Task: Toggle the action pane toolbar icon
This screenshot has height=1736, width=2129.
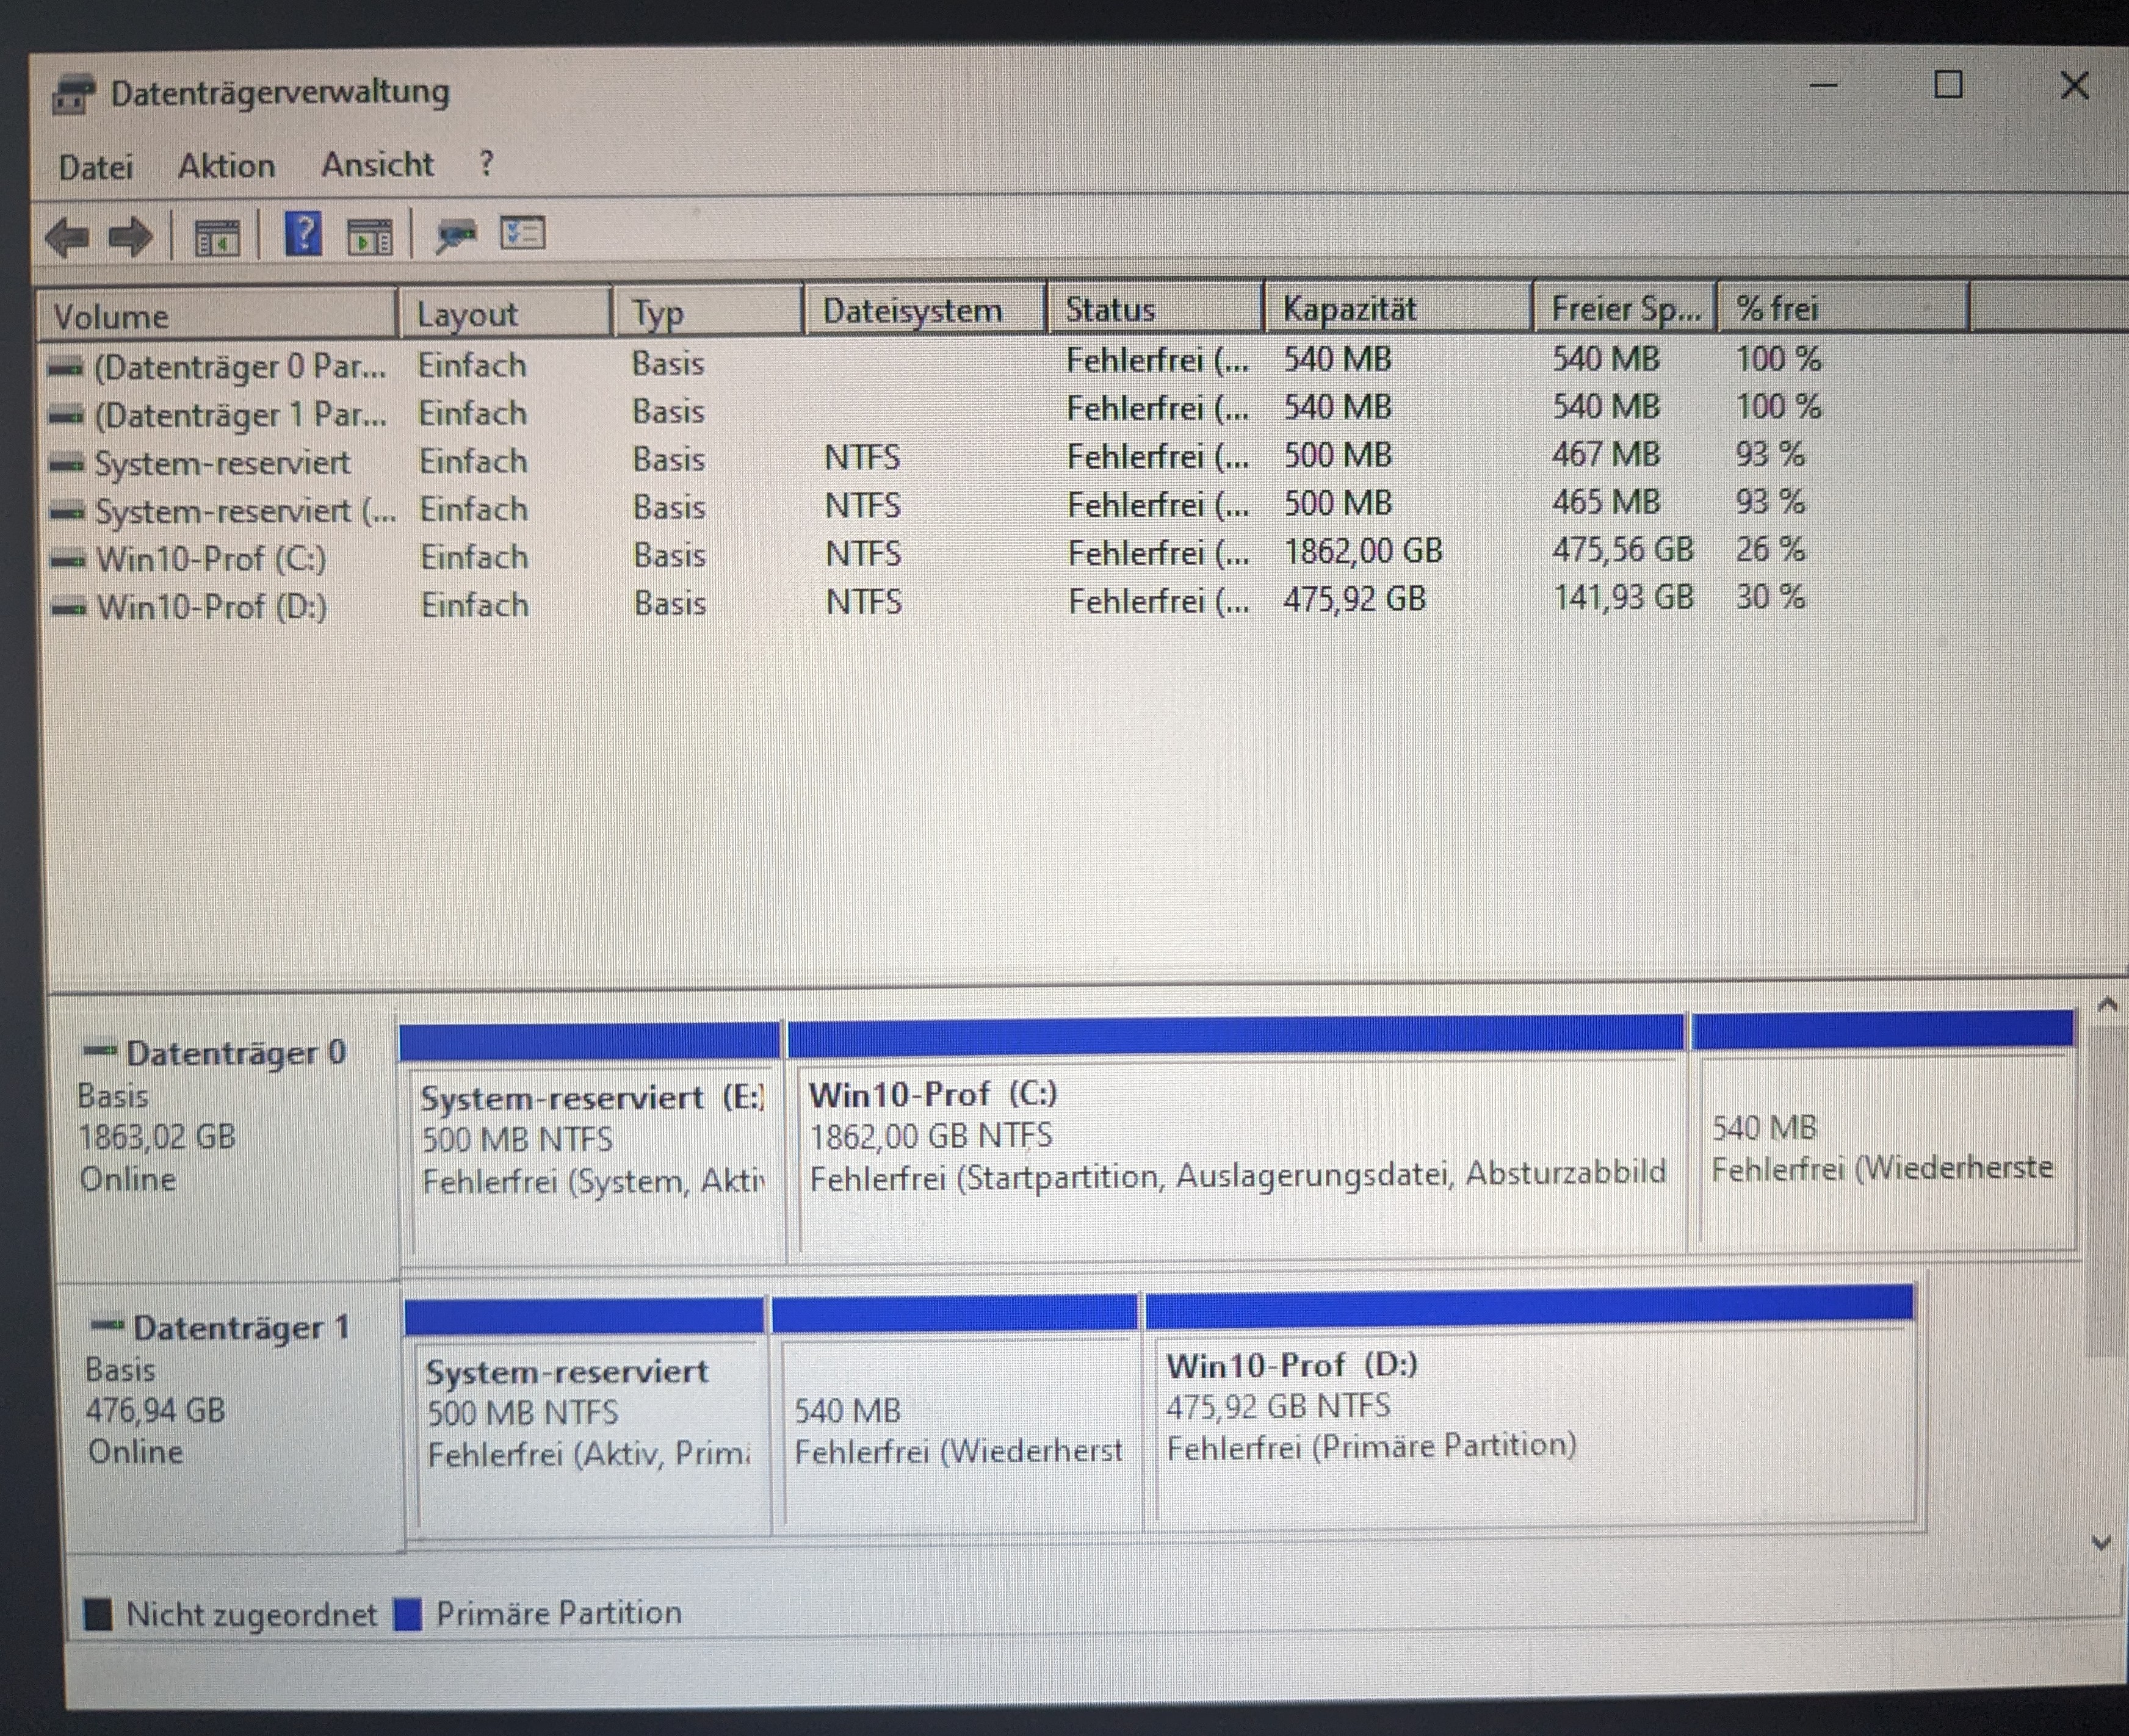Action: click(x=370, y=237)
